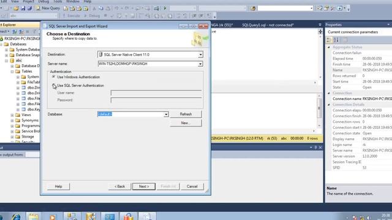This screenshot has width=392, height=220.
Task: Open the Database dropdown arrow in wizard
Action: tap(166, 114)
